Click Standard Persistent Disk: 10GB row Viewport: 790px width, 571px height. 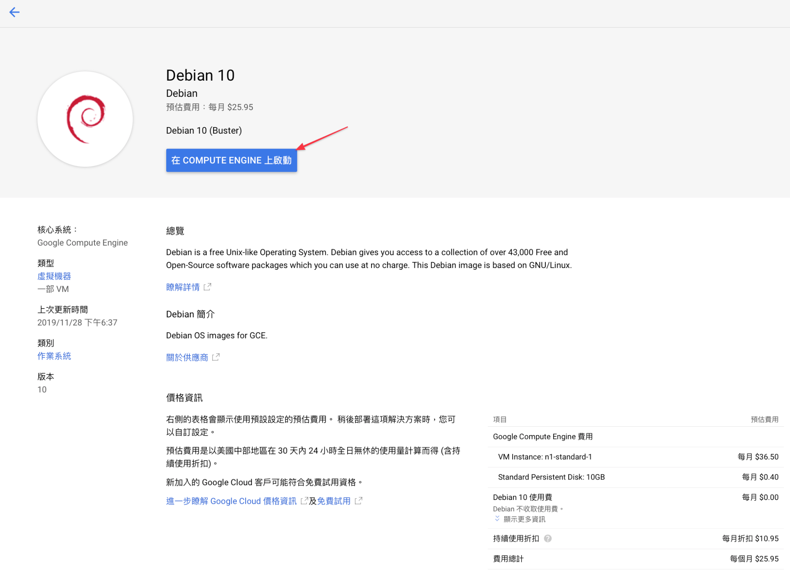coord(636,477)
